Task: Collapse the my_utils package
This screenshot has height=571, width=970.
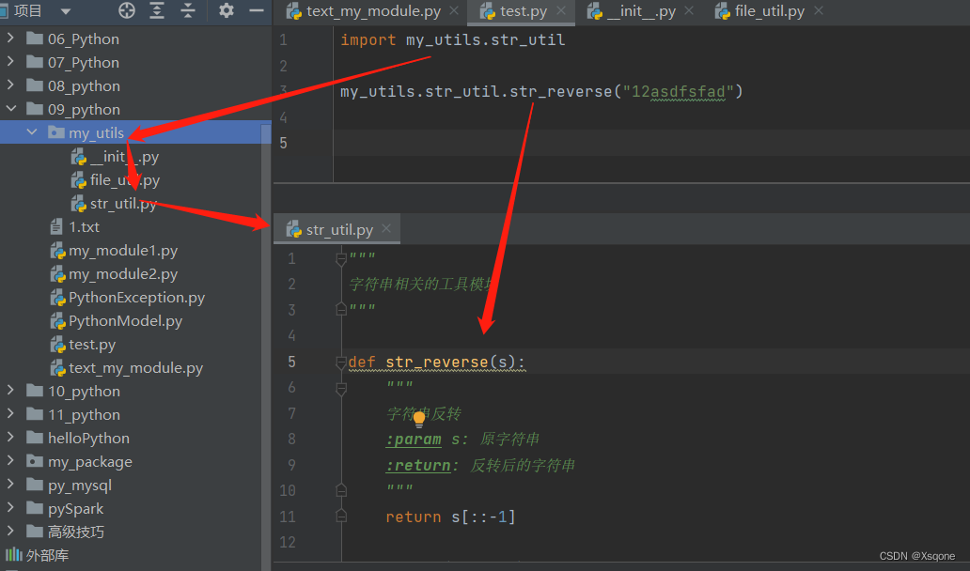Action: coord(32,132)
